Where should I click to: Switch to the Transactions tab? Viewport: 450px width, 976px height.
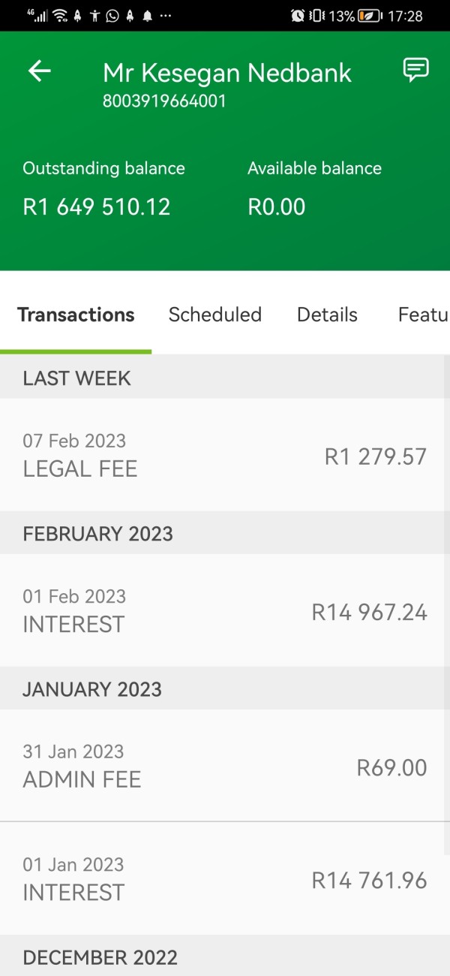pyautogui.click(x=76, y=315)
